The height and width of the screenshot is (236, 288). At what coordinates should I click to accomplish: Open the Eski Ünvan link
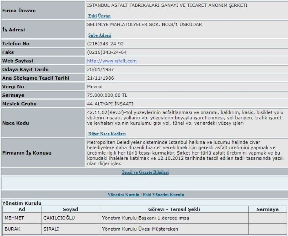pos(99,16)
